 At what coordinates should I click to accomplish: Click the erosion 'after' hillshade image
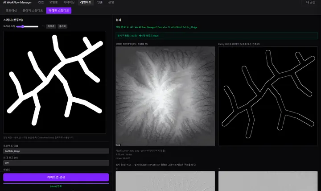268,181
